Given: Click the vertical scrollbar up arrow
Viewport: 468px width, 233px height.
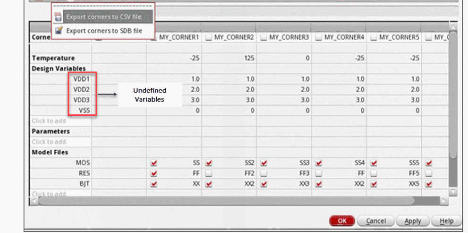Looking at the screenshot, I should pos(453,27).
